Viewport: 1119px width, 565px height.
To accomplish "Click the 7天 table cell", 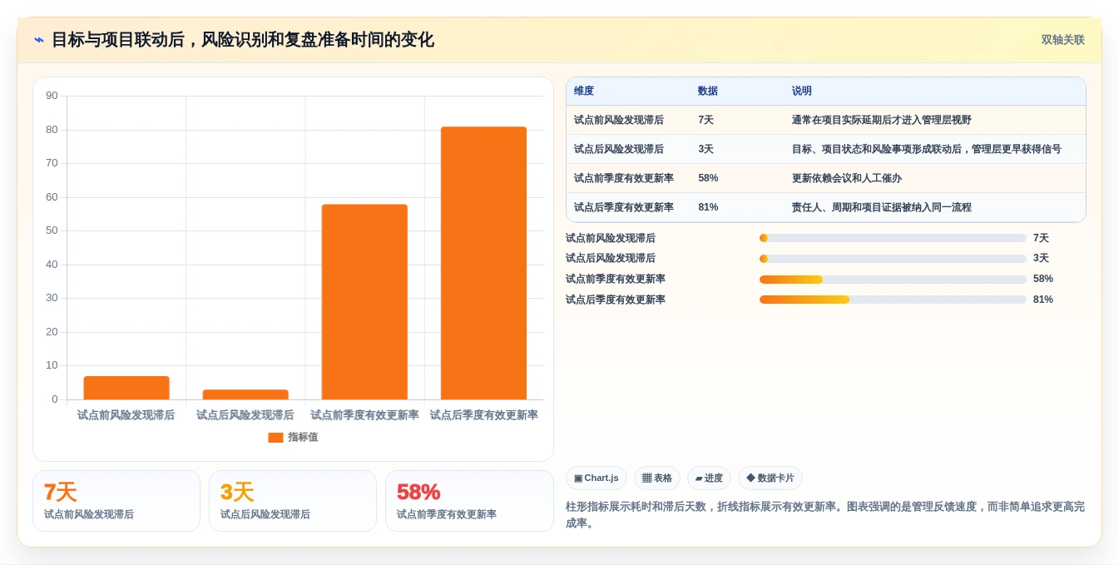I will click(706, 121).
